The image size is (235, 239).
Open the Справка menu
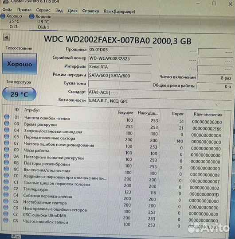click(90, 11)
